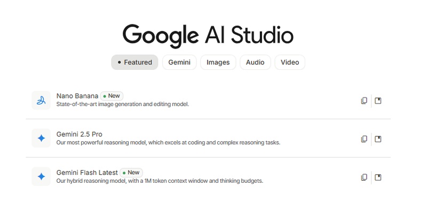Switch to the Gemini tab
The image size is (427, 219).
click(x=179, y=62)
